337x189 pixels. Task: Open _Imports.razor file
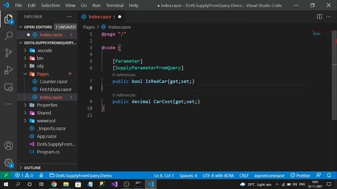pyautogui.click(x=52, y=129)
